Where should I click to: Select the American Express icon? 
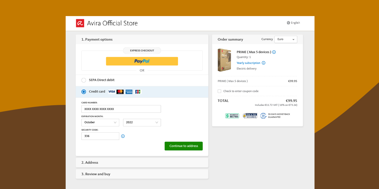tap(129, 91)
